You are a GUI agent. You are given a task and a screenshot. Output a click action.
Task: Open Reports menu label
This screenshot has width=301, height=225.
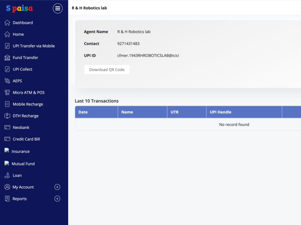pos(20,199)
